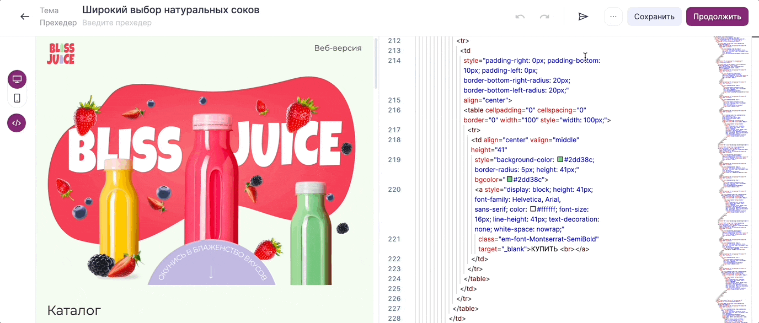
Task: Click the Сохранить button
Action: (x=654, y=17)
